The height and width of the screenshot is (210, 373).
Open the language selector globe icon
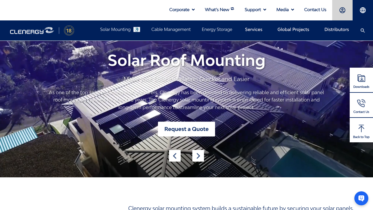click(363, 10)
